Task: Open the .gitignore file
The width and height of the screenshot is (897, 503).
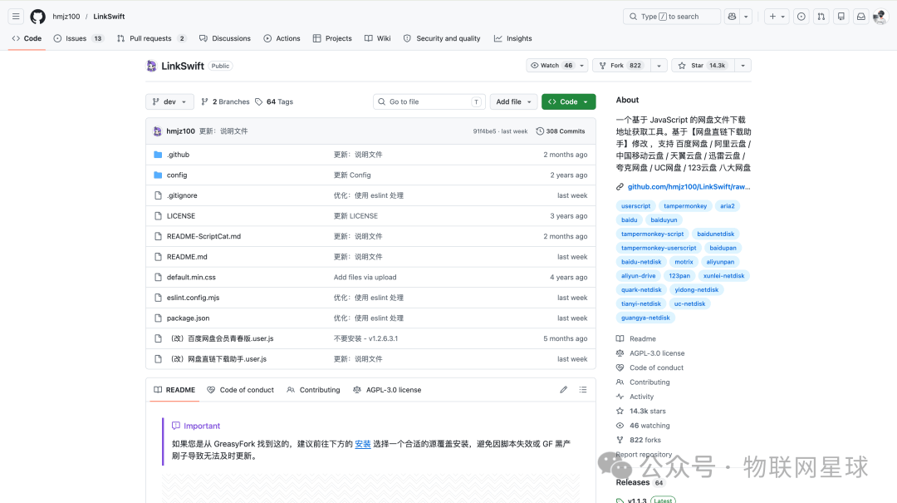Action: pyautogui.click(x=182, y=196)
